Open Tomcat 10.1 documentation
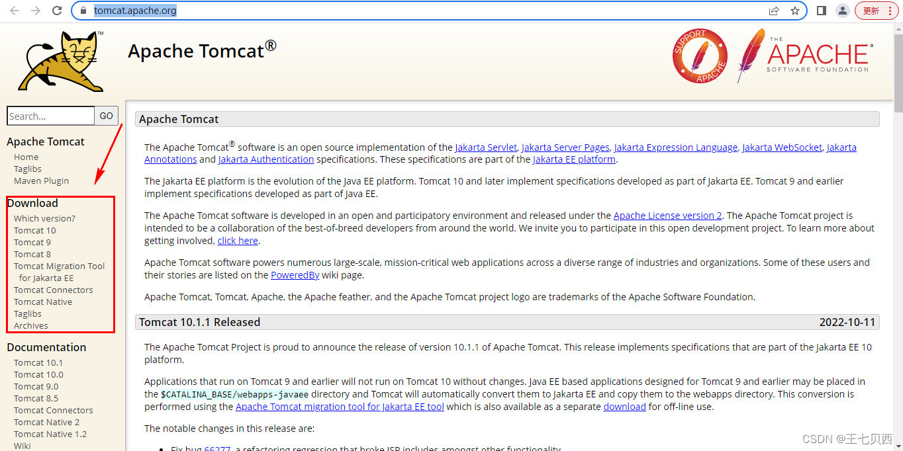Image resolution: width=903 pixels, height=451 pixels. [38, 362]
